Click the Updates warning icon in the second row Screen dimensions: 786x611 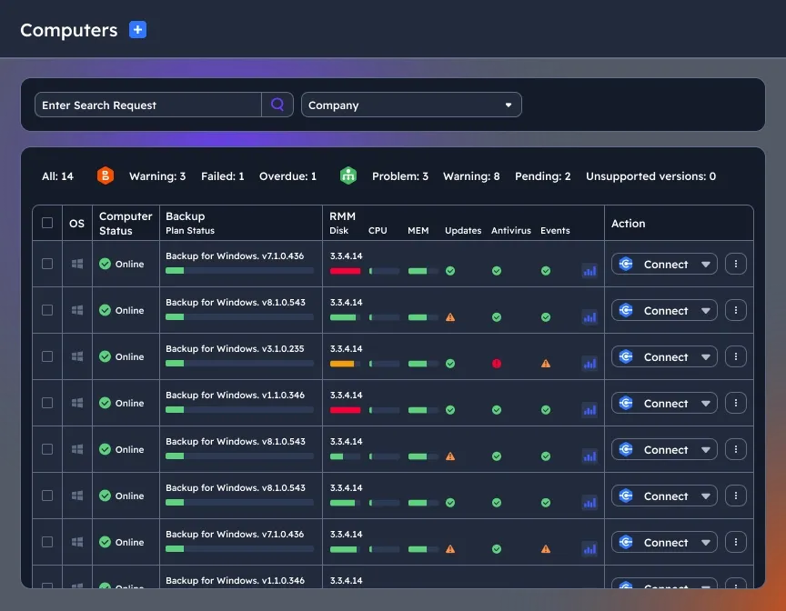coord(450,317)
